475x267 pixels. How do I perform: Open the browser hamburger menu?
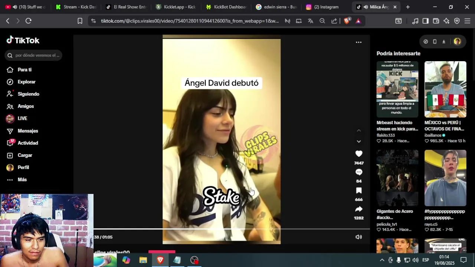tap(467, 21)
